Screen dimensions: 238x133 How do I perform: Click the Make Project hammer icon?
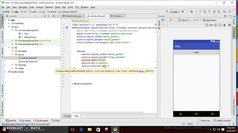[x=167, y=11]
